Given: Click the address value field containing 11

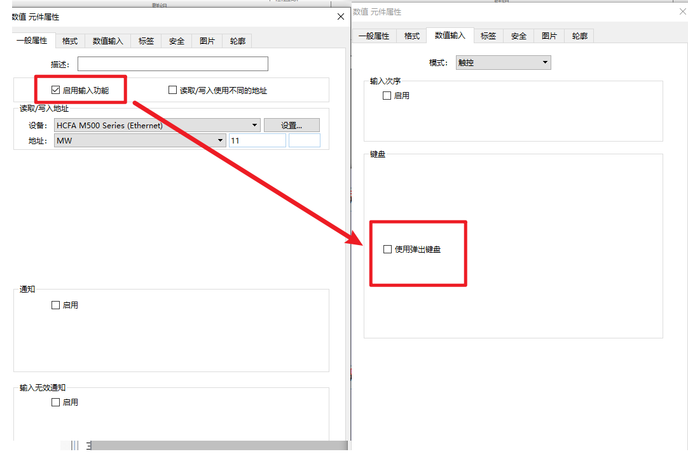Looking at the screenshot, I should click(257, 140).
